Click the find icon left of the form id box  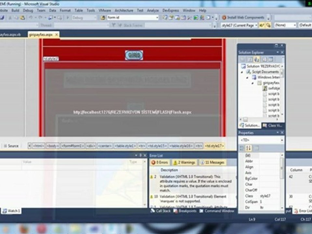point(103,18)
